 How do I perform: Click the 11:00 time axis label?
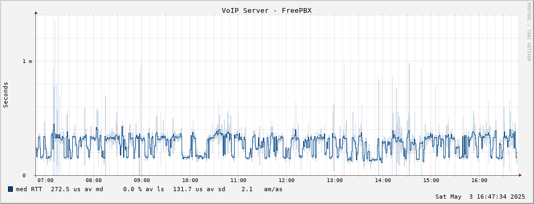[238, 181]
